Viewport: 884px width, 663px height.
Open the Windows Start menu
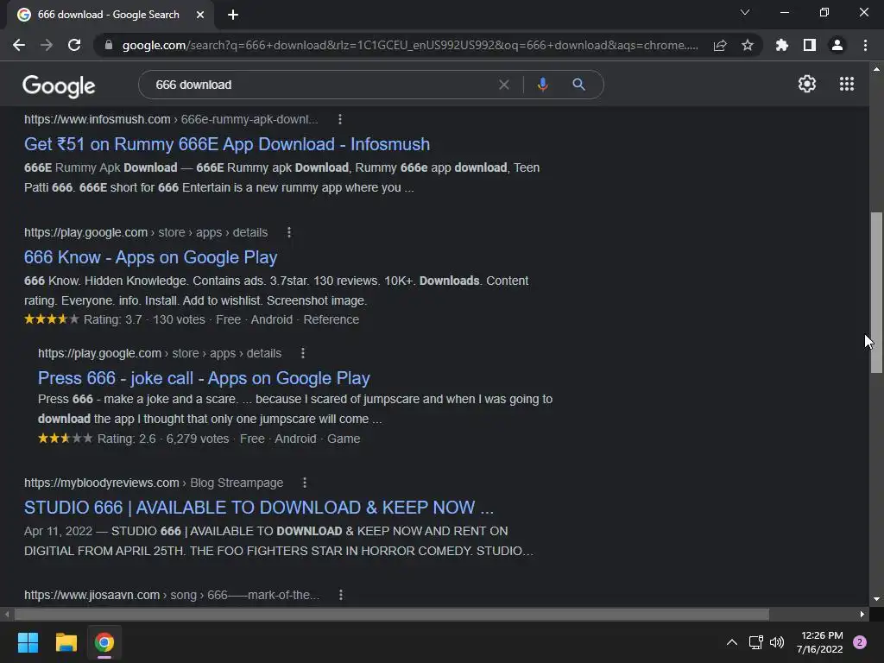click(x=28, y=642)
